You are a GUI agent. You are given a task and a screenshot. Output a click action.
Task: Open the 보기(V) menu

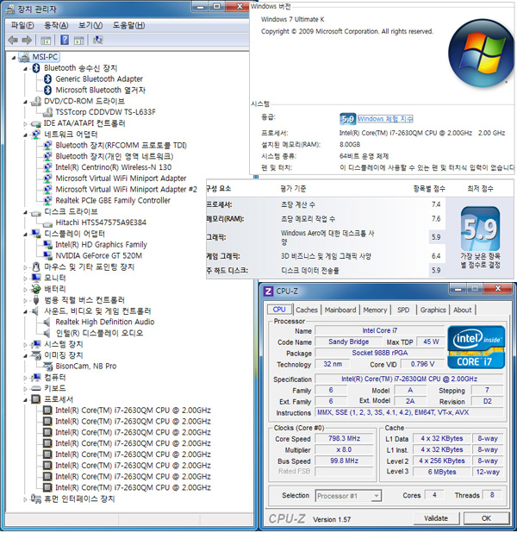pyautogui.click(x=90, y=25)
